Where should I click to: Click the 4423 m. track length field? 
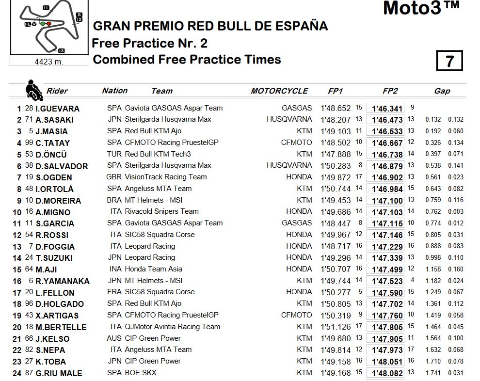tap(49, 61)
